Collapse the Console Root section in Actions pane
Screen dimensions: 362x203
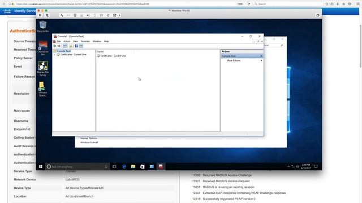(261, 56)
